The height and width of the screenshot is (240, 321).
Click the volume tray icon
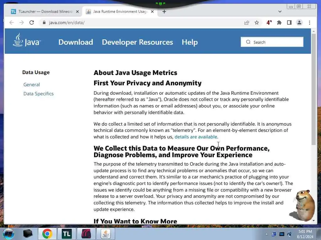289,234
